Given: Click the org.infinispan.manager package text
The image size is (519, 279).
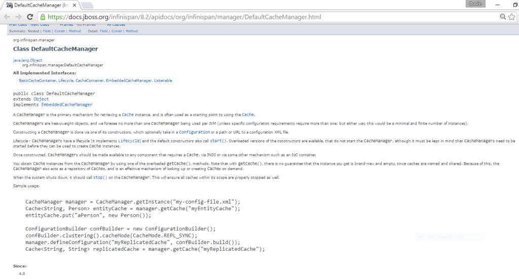Looking at the screenshot, I should (x=34, y=40).
